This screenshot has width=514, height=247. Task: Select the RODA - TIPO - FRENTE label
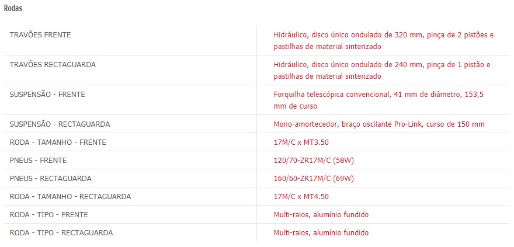click(49, 214)
